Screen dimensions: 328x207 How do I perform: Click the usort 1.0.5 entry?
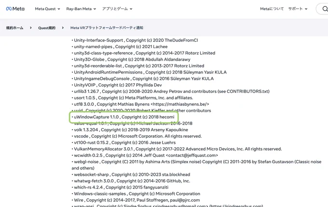point(133,98)
